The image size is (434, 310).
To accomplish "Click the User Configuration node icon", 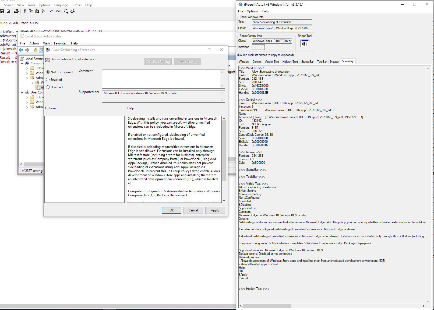I will click(x=27, y=92).
